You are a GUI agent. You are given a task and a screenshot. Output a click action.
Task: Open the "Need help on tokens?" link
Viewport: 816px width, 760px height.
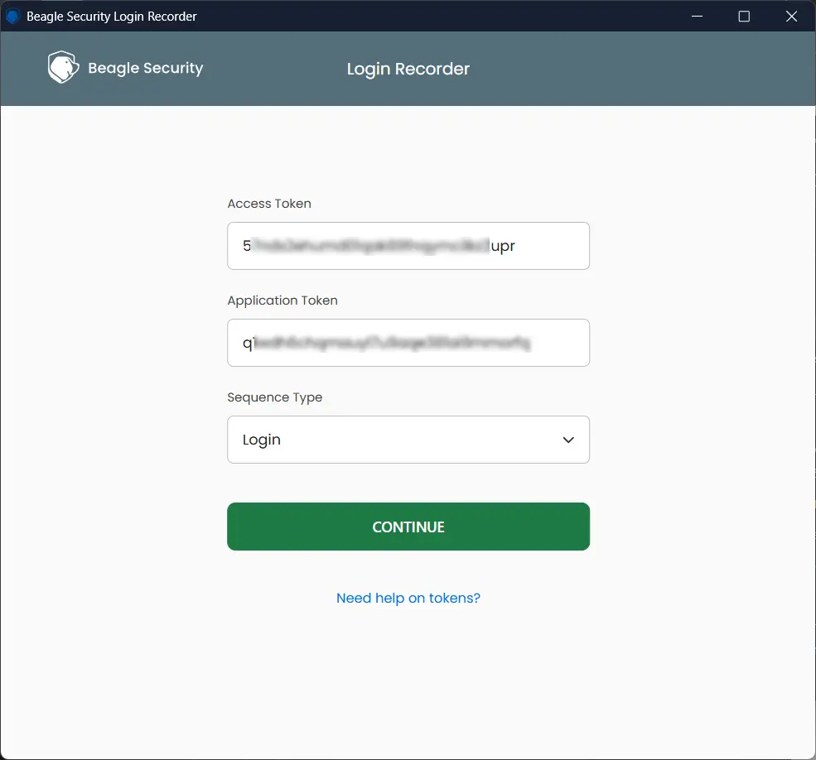coord(408,598)
